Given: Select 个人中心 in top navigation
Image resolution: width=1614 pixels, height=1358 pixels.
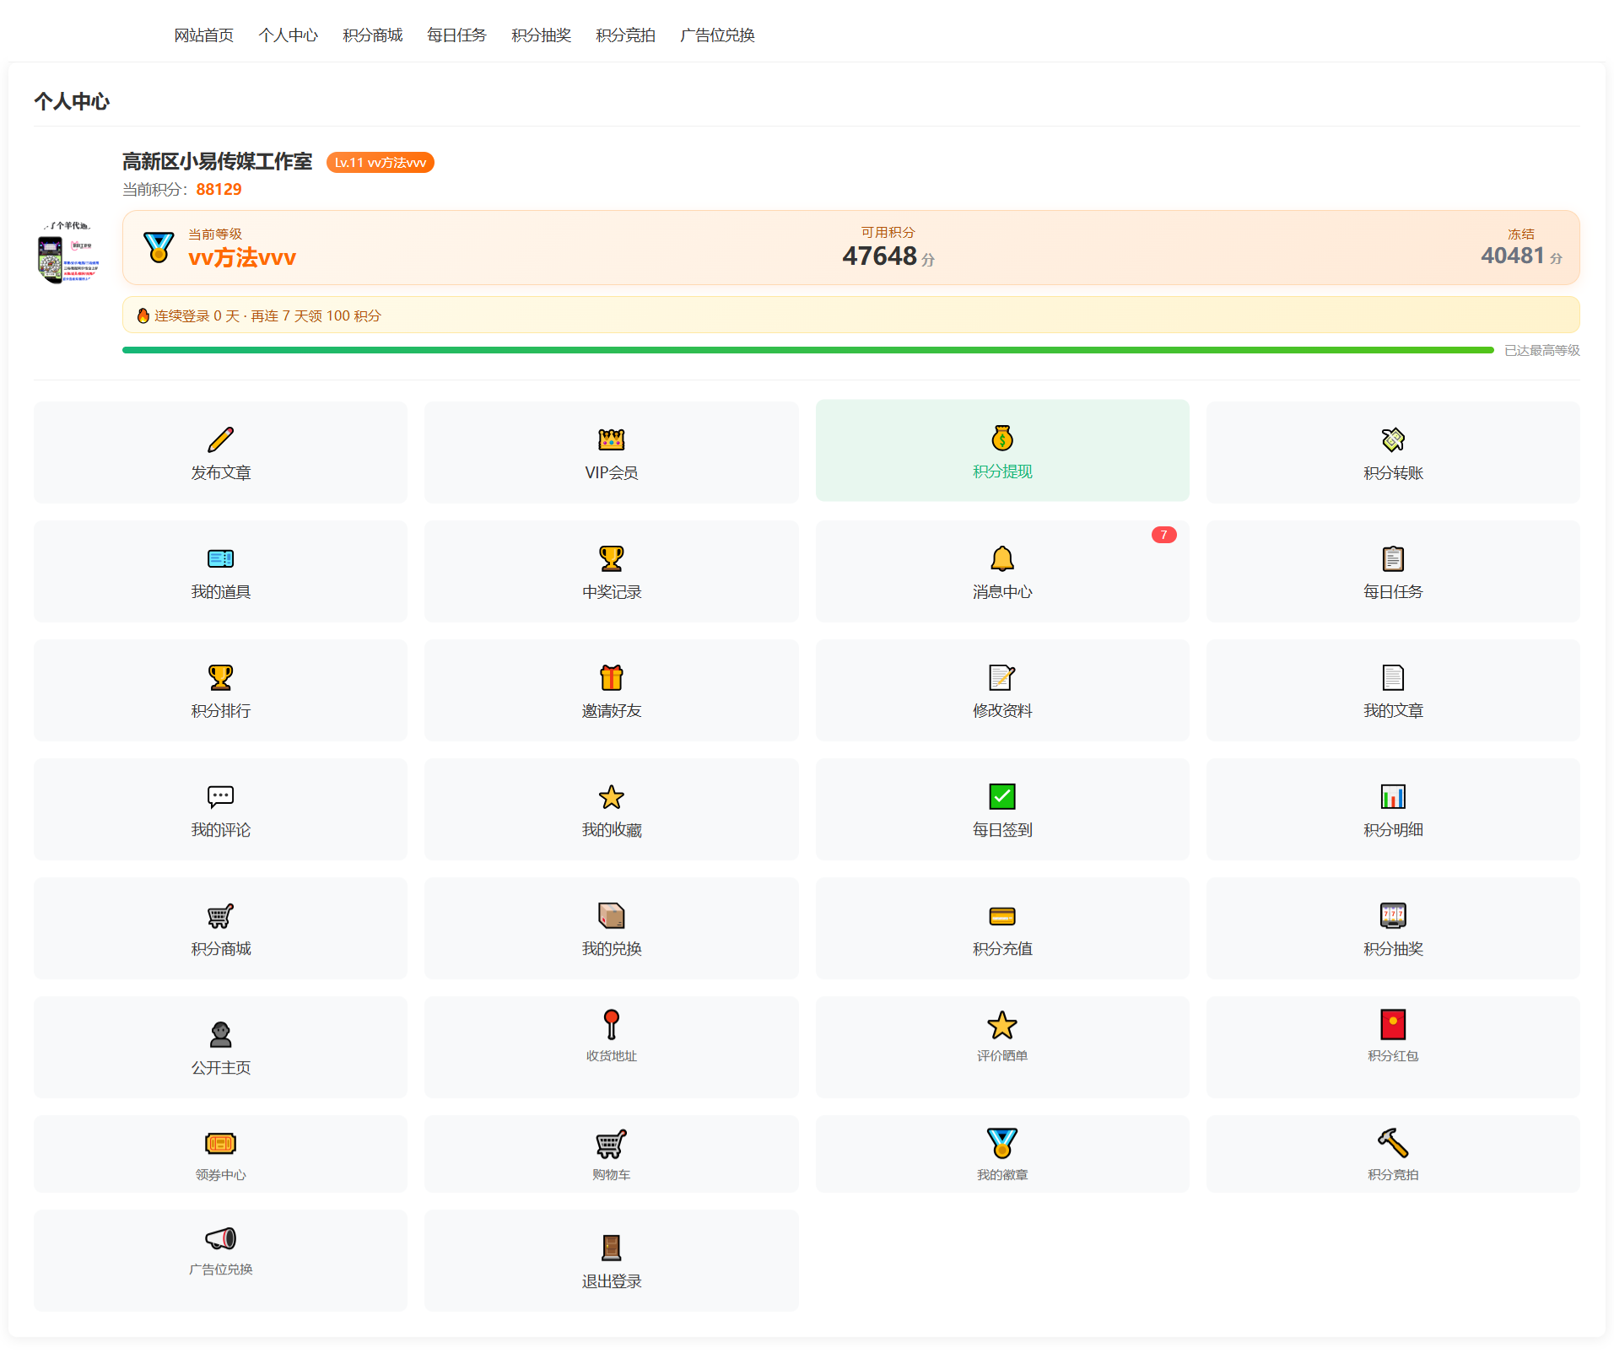Looking at the screenshot, I should (288, 35).
